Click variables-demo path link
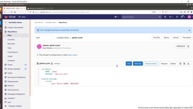Viewport: 193px width, 109px height. tap(63, 38)
